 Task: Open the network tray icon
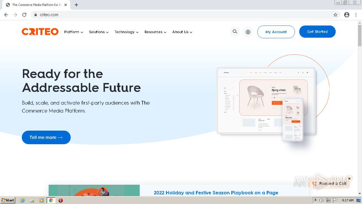tap(328, 200)
